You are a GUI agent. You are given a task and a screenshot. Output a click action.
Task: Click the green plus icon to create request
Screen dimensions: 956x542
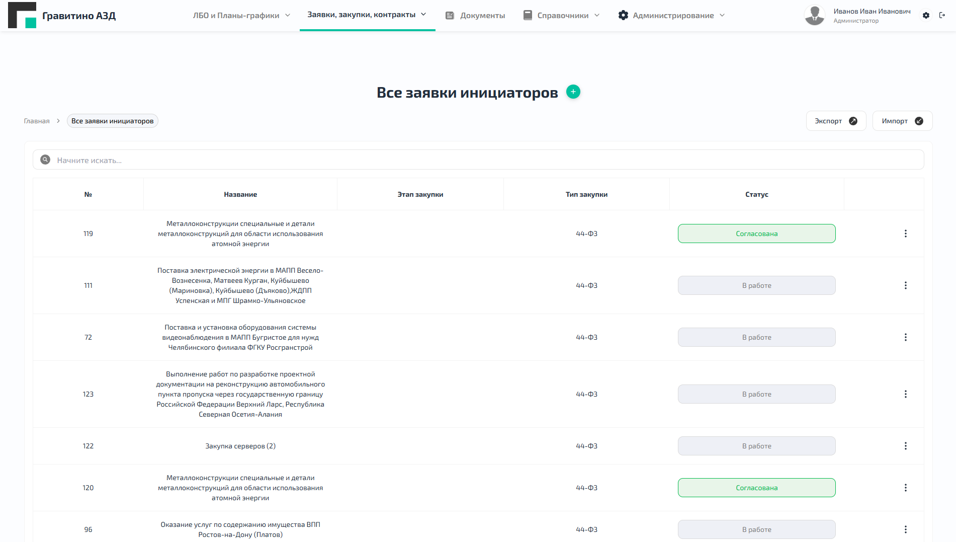click(573, 92)
